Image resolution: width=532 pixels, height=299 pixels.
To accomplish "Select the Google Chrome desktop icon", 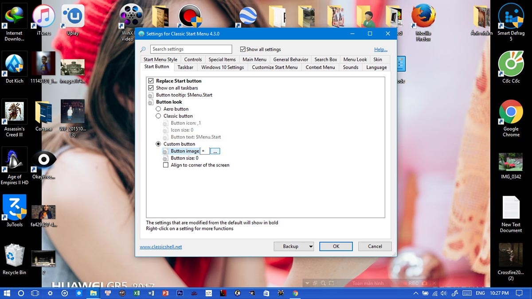I will 511,118.
